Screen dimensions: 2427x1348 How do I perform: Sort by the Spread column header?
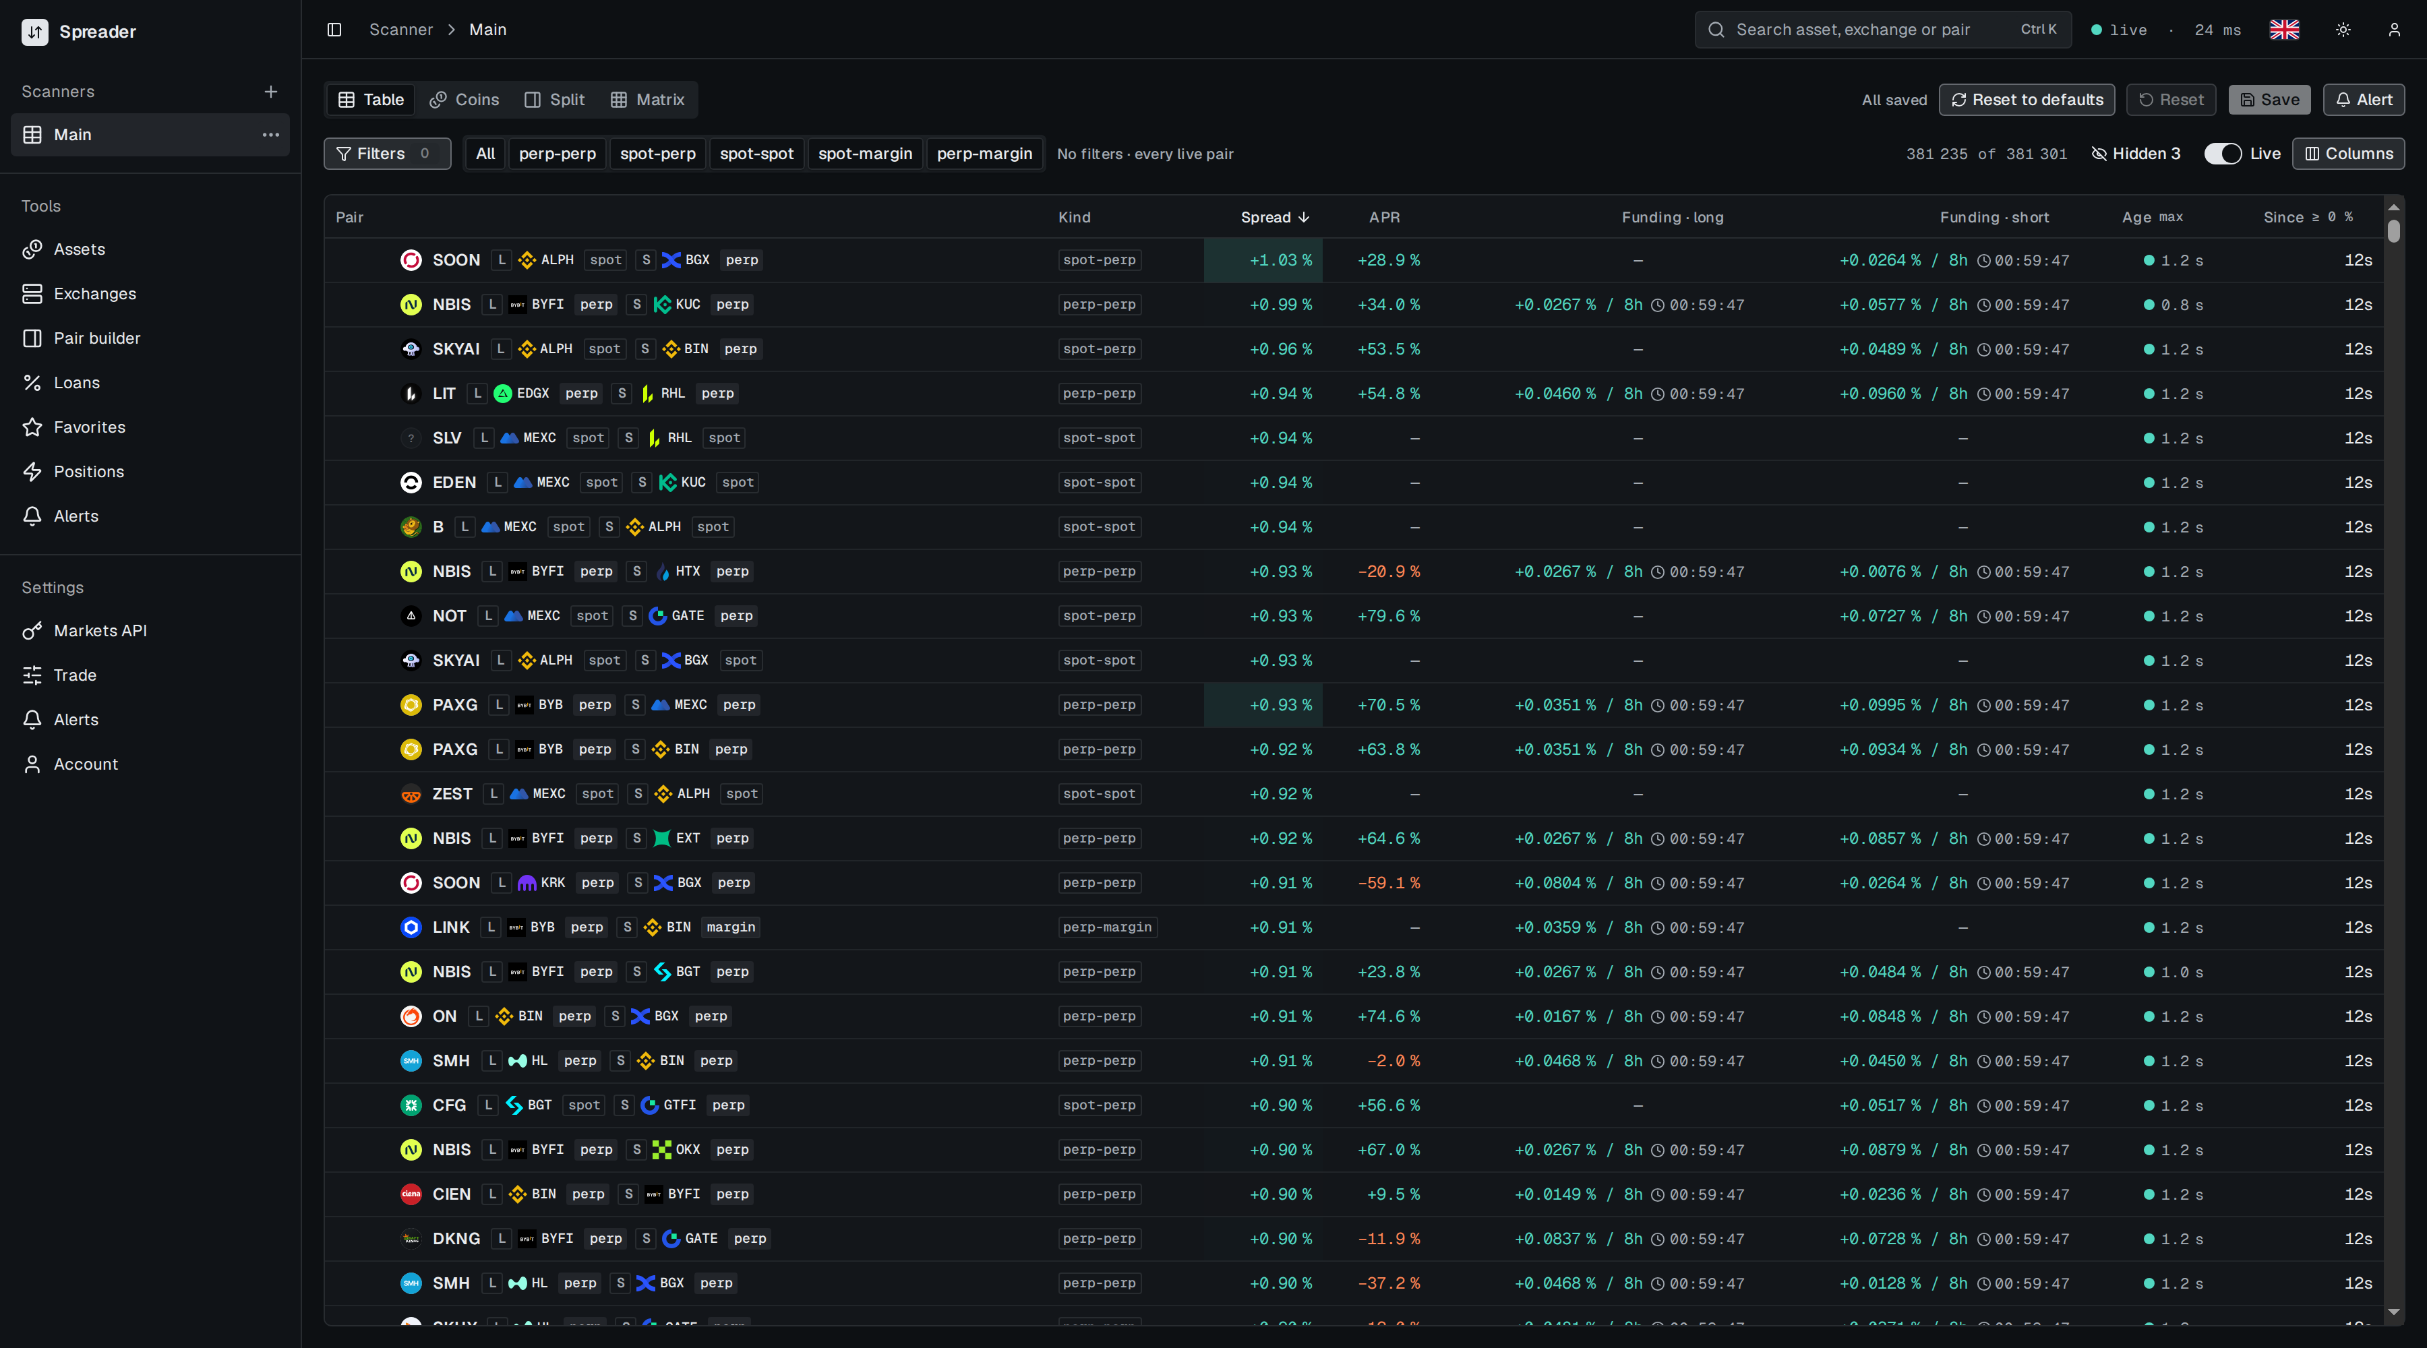coord(1275,218)
